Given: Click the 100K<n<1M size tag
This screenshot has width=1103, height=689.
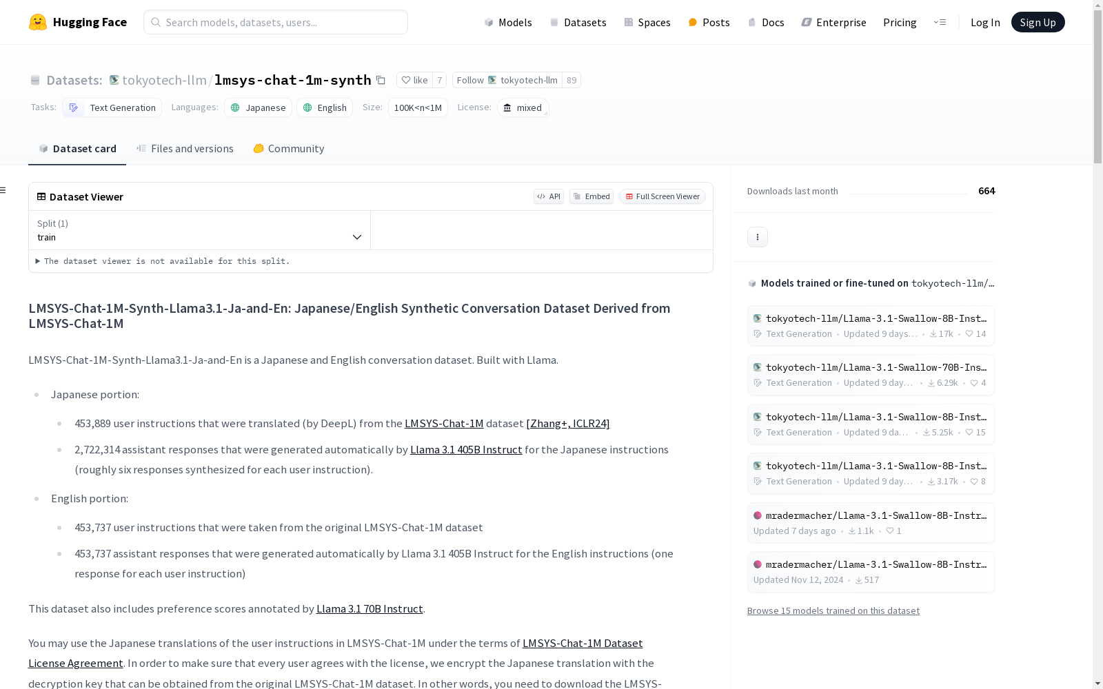Looking at the screenshot, I should [x=418, y=107].
